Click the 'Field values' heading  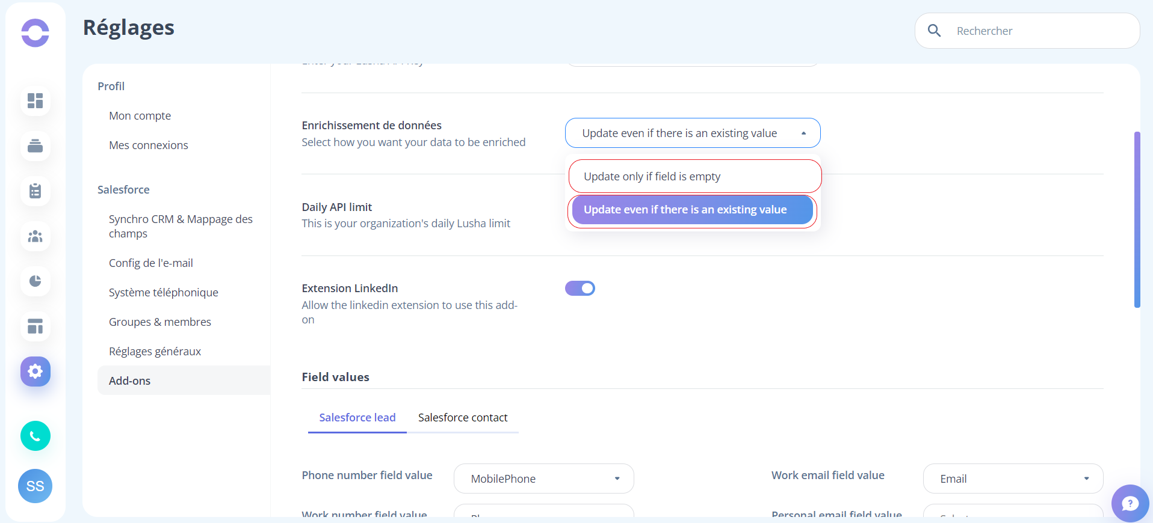tap(336, 377)
